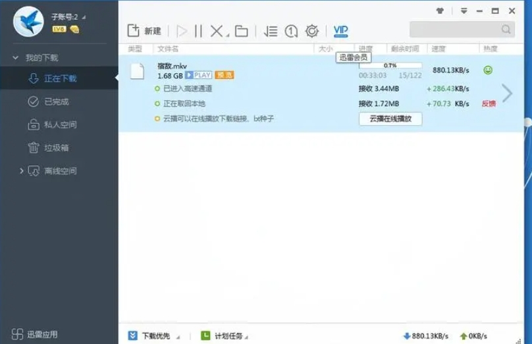Click the +286.43KB/s speed value
Viewport: 532px width, 344px height.
click(x=448, y=89)
